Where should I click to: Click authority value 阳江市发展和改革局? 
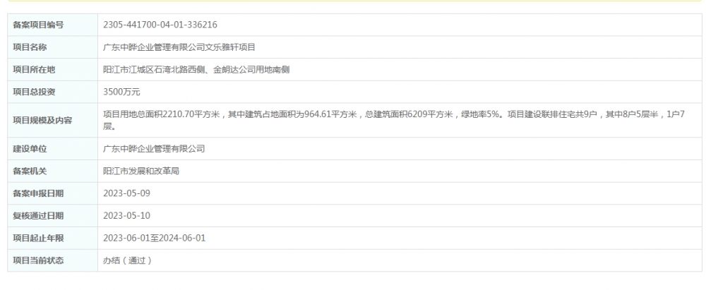[141, 171]
